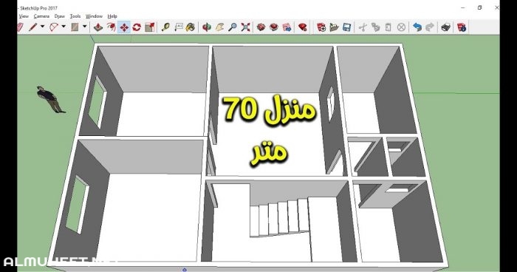This screenshot has width=517, height=272.
Task: Undo the last action
Action: pos(417,27)
